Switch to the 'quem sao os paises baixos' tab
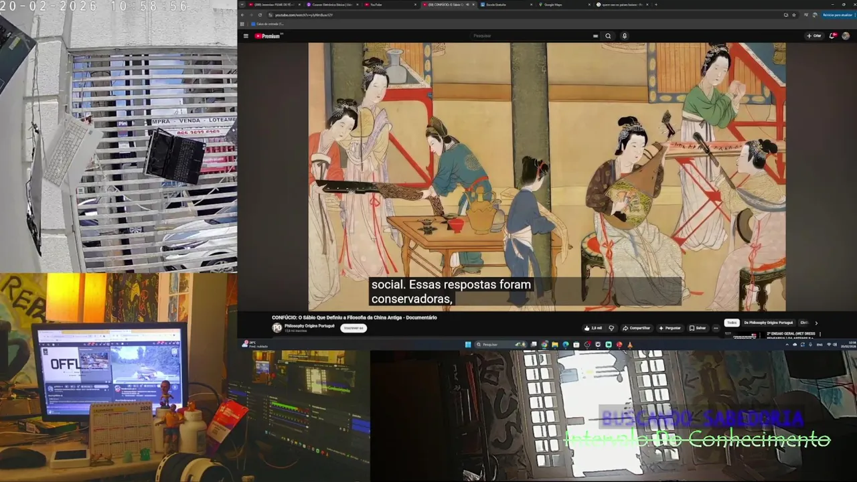857x482 pixels. pyautogui.click(x=623, y=5)
